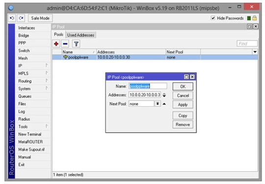Click the Addresses input field
Image resolution: width=265 pixels, height=184 pixels.
pyautogui.click(x=145, y=95)
